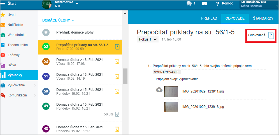Open Domáca úloha from Včera 16.02. 17:08

click(80, 62)
